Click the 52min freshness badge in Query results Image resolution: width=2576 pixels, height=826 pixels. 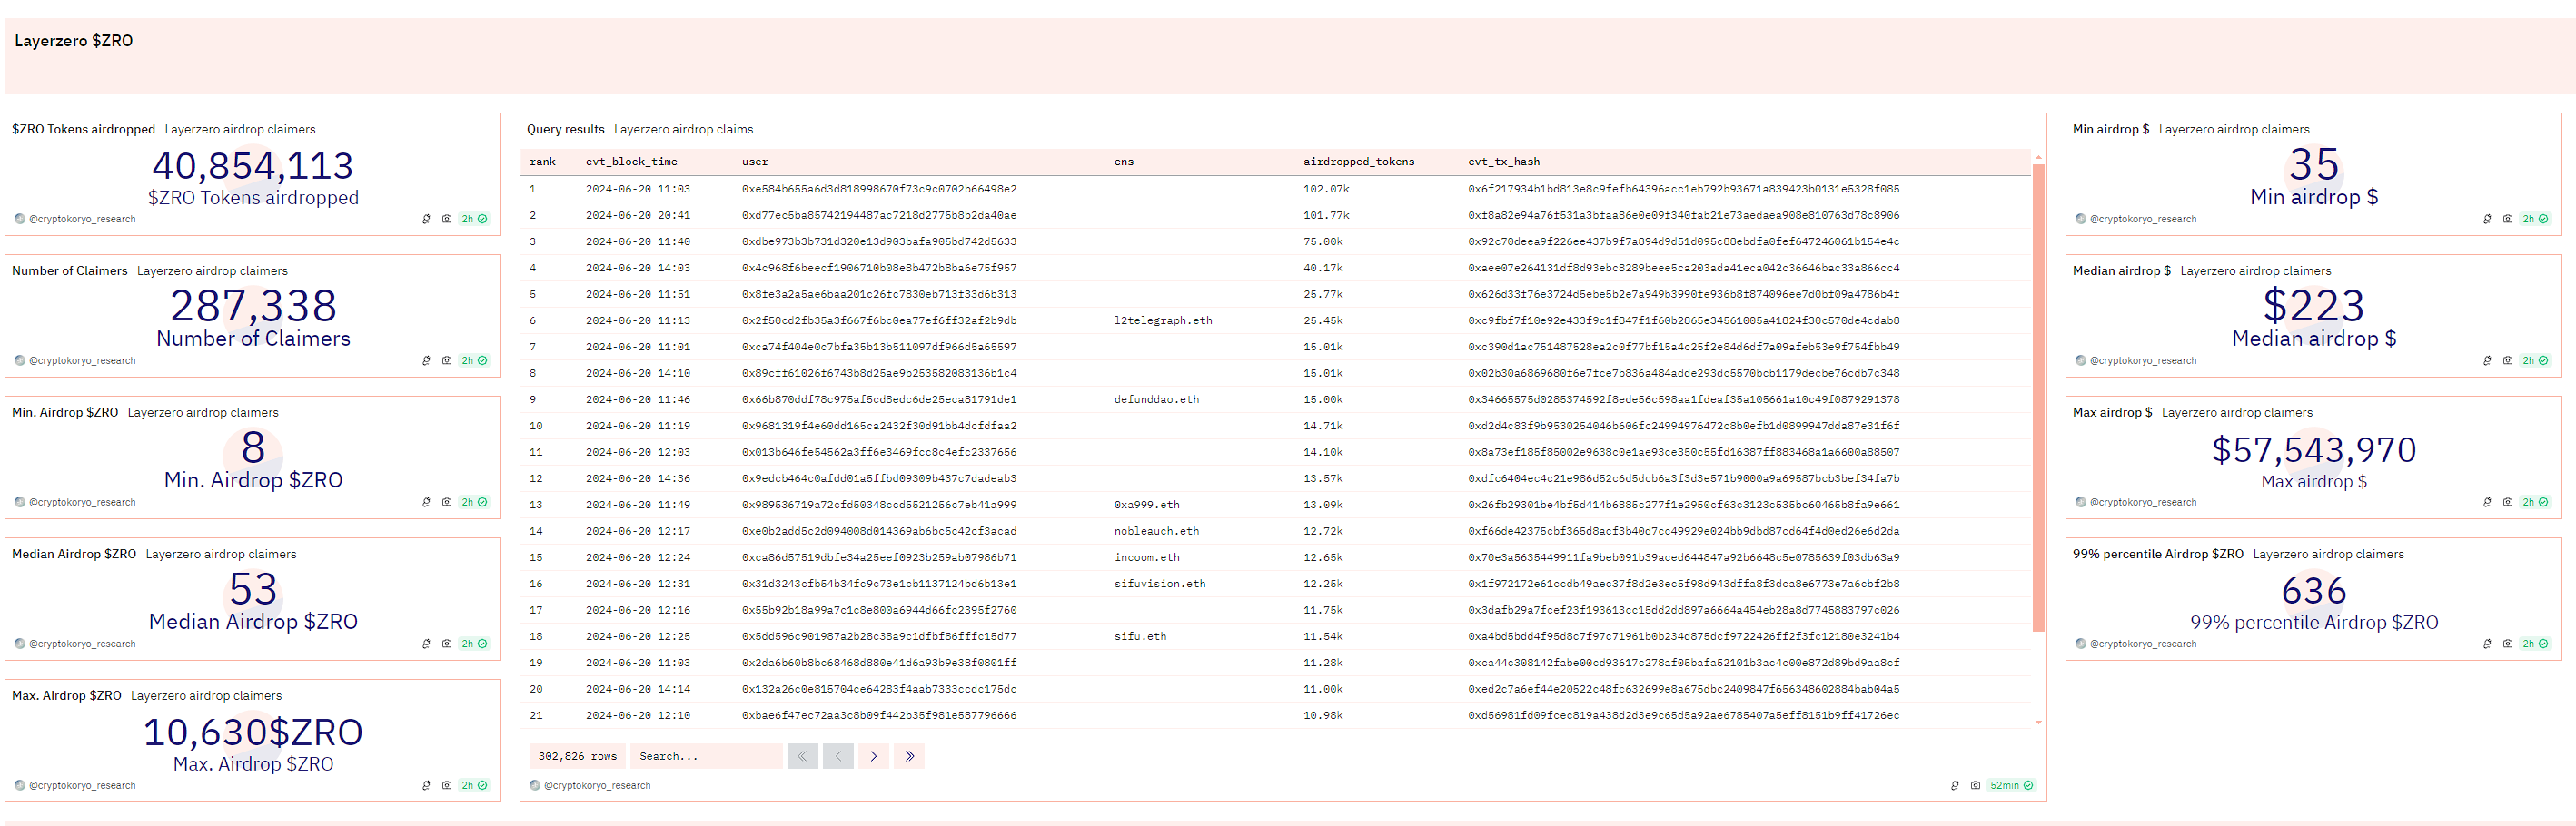pyautogui.click(x=2011, y=786)
